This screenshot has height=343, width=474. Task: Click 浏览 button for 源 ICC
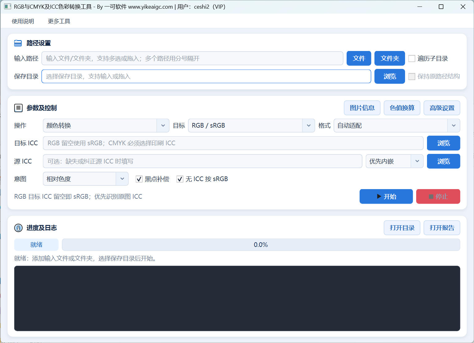coord(443,161)
